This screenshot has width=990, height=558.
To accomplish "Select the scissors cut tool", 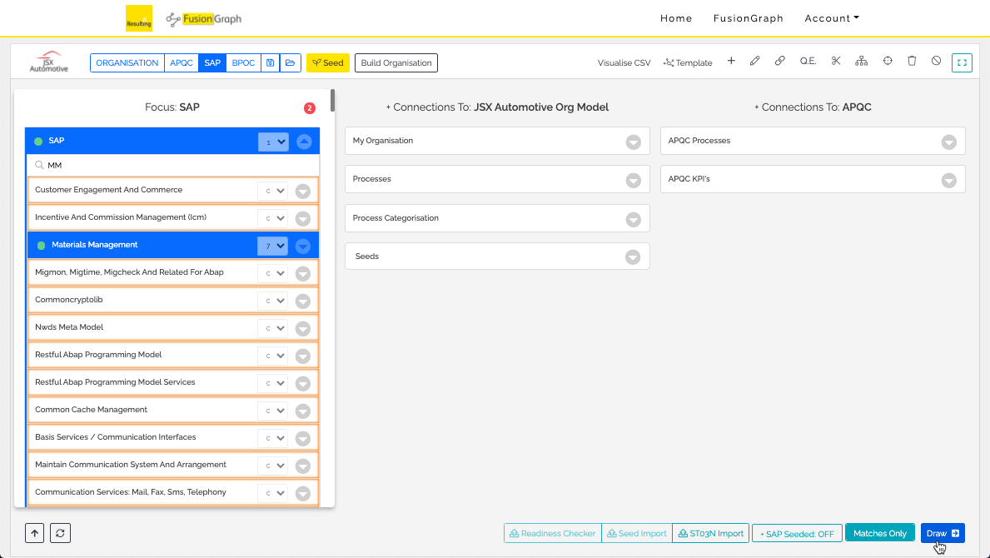I will click(x=836, y=62).
